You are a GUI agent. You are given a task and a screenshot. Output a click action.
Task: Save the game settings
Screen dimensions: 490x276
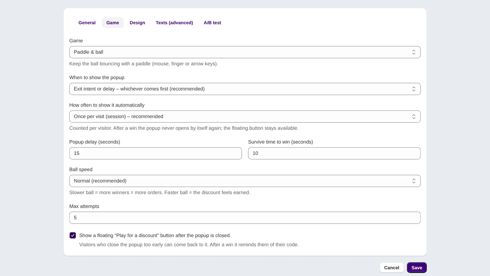[x=417, y=268]
